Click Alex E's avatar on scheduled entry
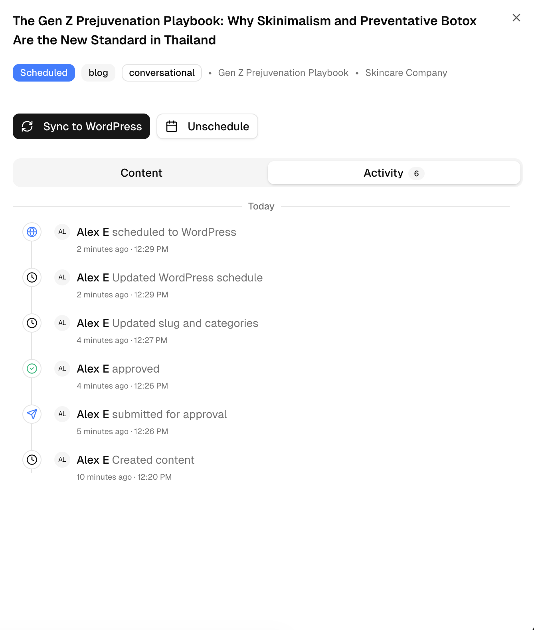Viewport: 534px width, 630px height. [62, 232]
